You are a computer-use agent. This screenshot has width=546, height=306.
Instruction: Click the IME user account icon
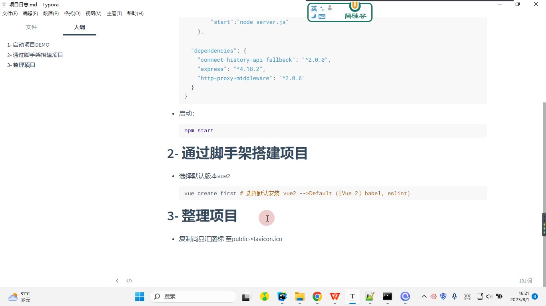click(x=330, y=8)
